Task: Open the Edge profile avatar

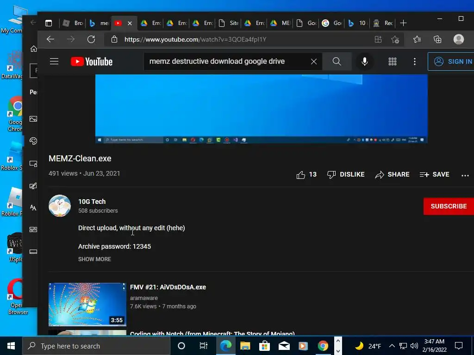Action: (459, 39)
